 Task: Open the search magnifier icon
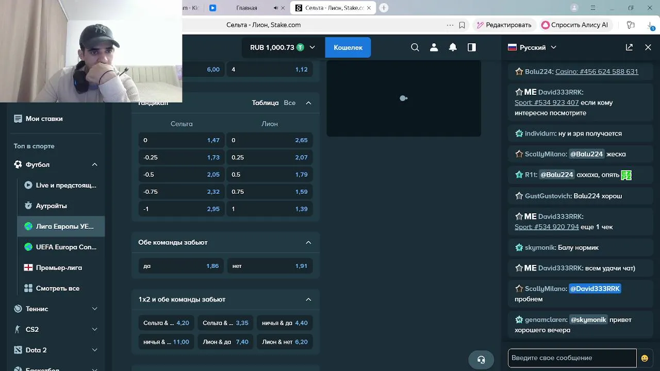(415, 47)
